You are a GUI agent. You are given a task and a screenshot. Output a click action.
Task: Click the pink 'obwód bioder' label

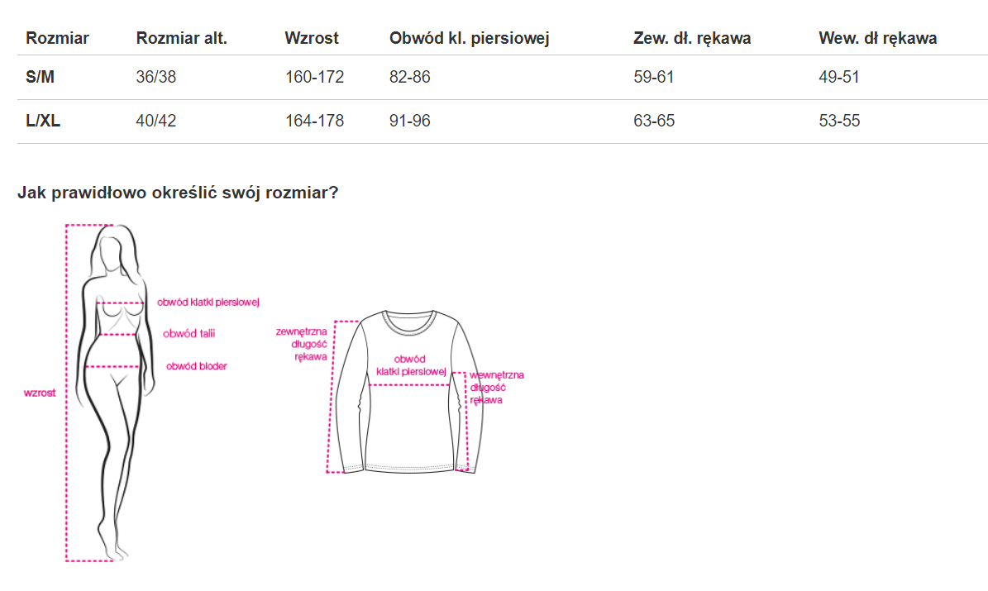[196, 366]
